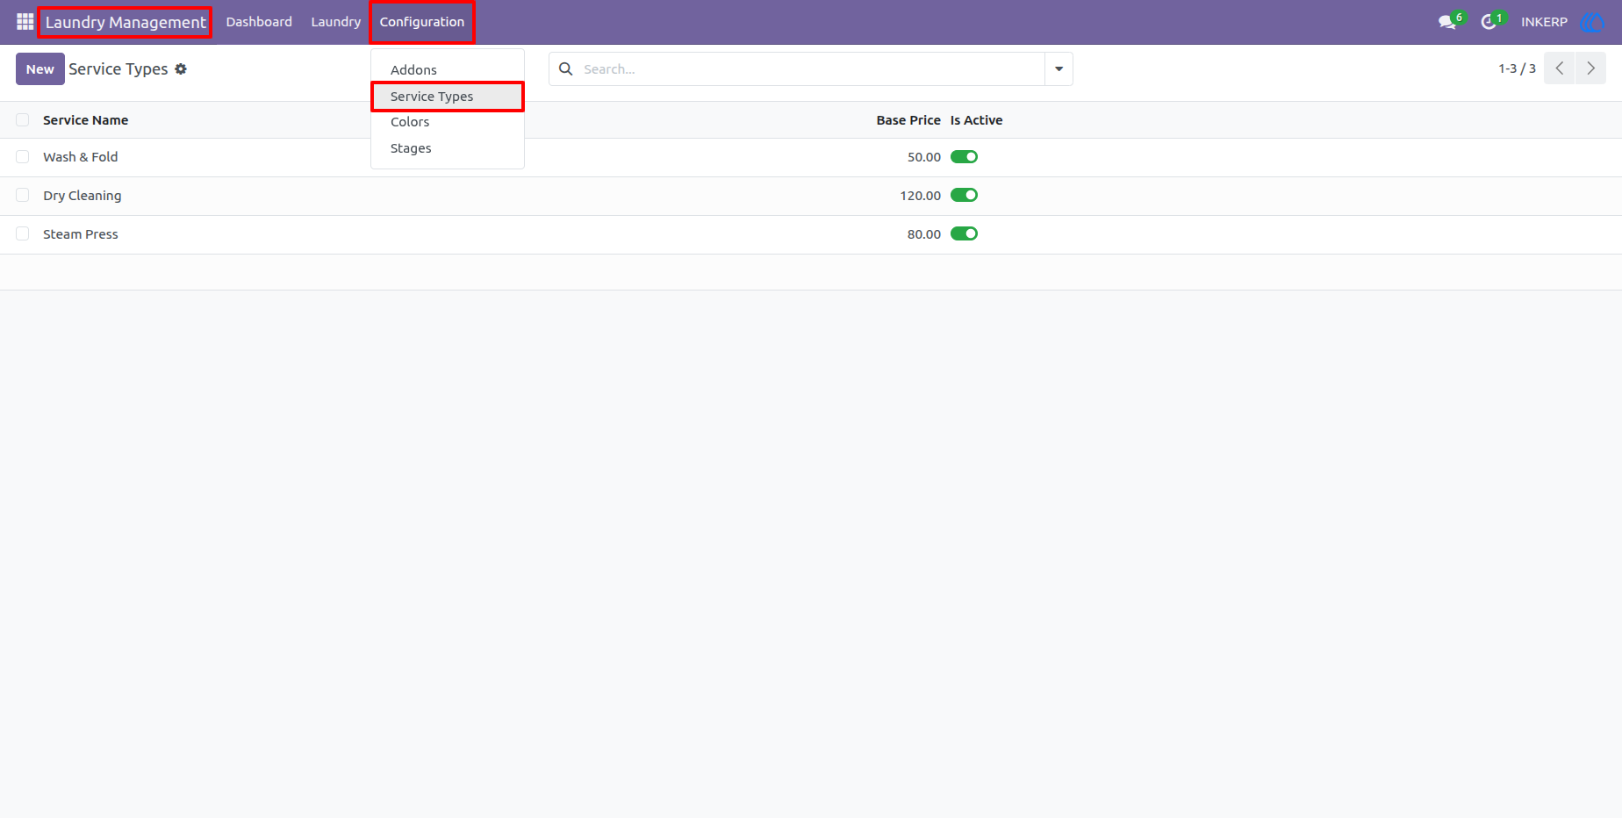This screenshot has height=818, width=1622.
Task: Click the Laundry Management app title
Action: (x=125, y=22)
